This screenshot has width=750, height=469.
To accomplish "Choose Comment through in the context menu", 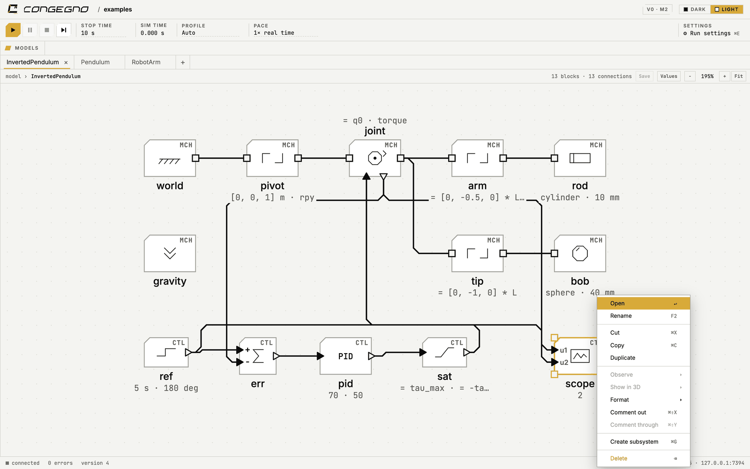I will click(644, 425).
